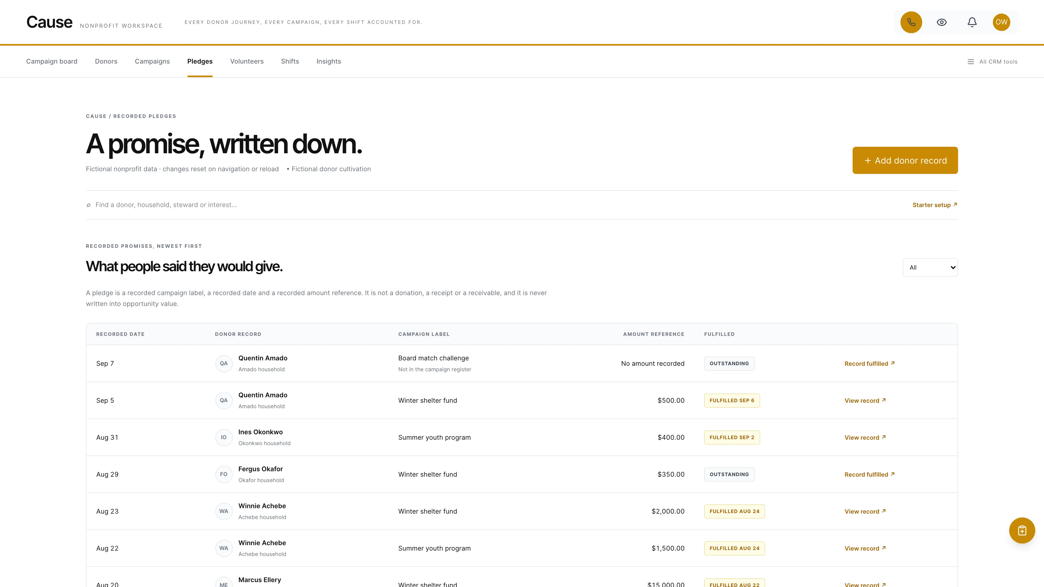Click WA avatar in the Aug 23 row
Image resolution: width=1044 pixels, height=587 pixels.
pyautogui.click(x=224, y=511)
